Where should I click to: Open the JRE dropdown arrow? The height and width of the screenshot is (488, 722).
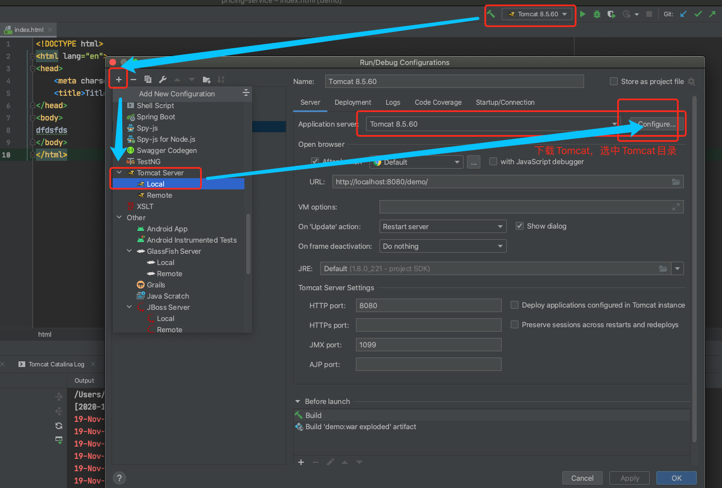point(678,268)
